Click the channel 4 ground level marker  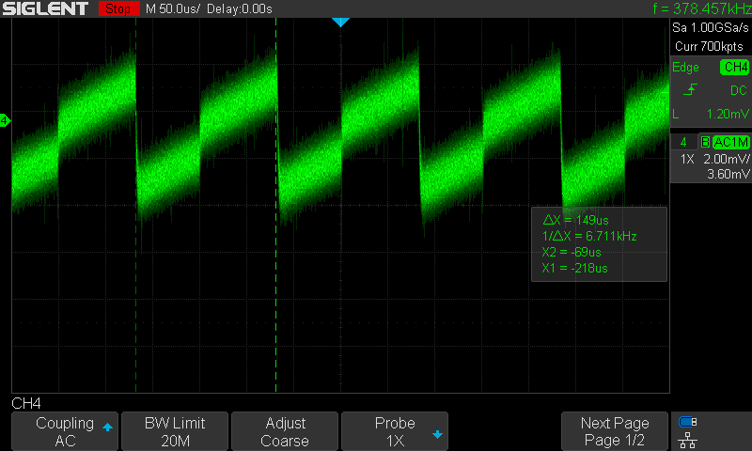pyautogui.click(x=5, y=120)
